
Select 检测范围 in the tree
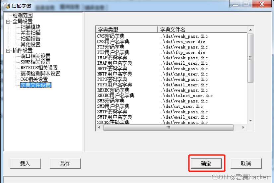[x=23, y=16]
